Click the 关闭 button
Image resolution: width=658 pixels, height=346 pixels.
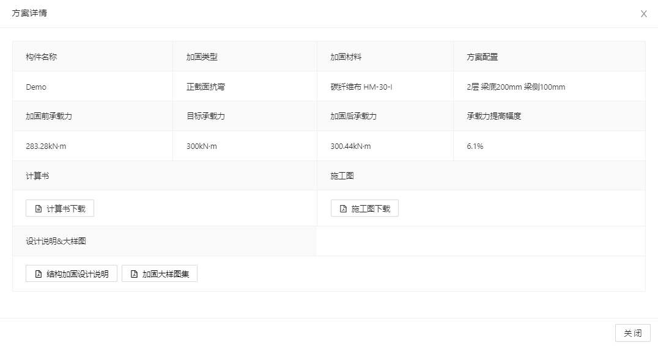[633, 333]
